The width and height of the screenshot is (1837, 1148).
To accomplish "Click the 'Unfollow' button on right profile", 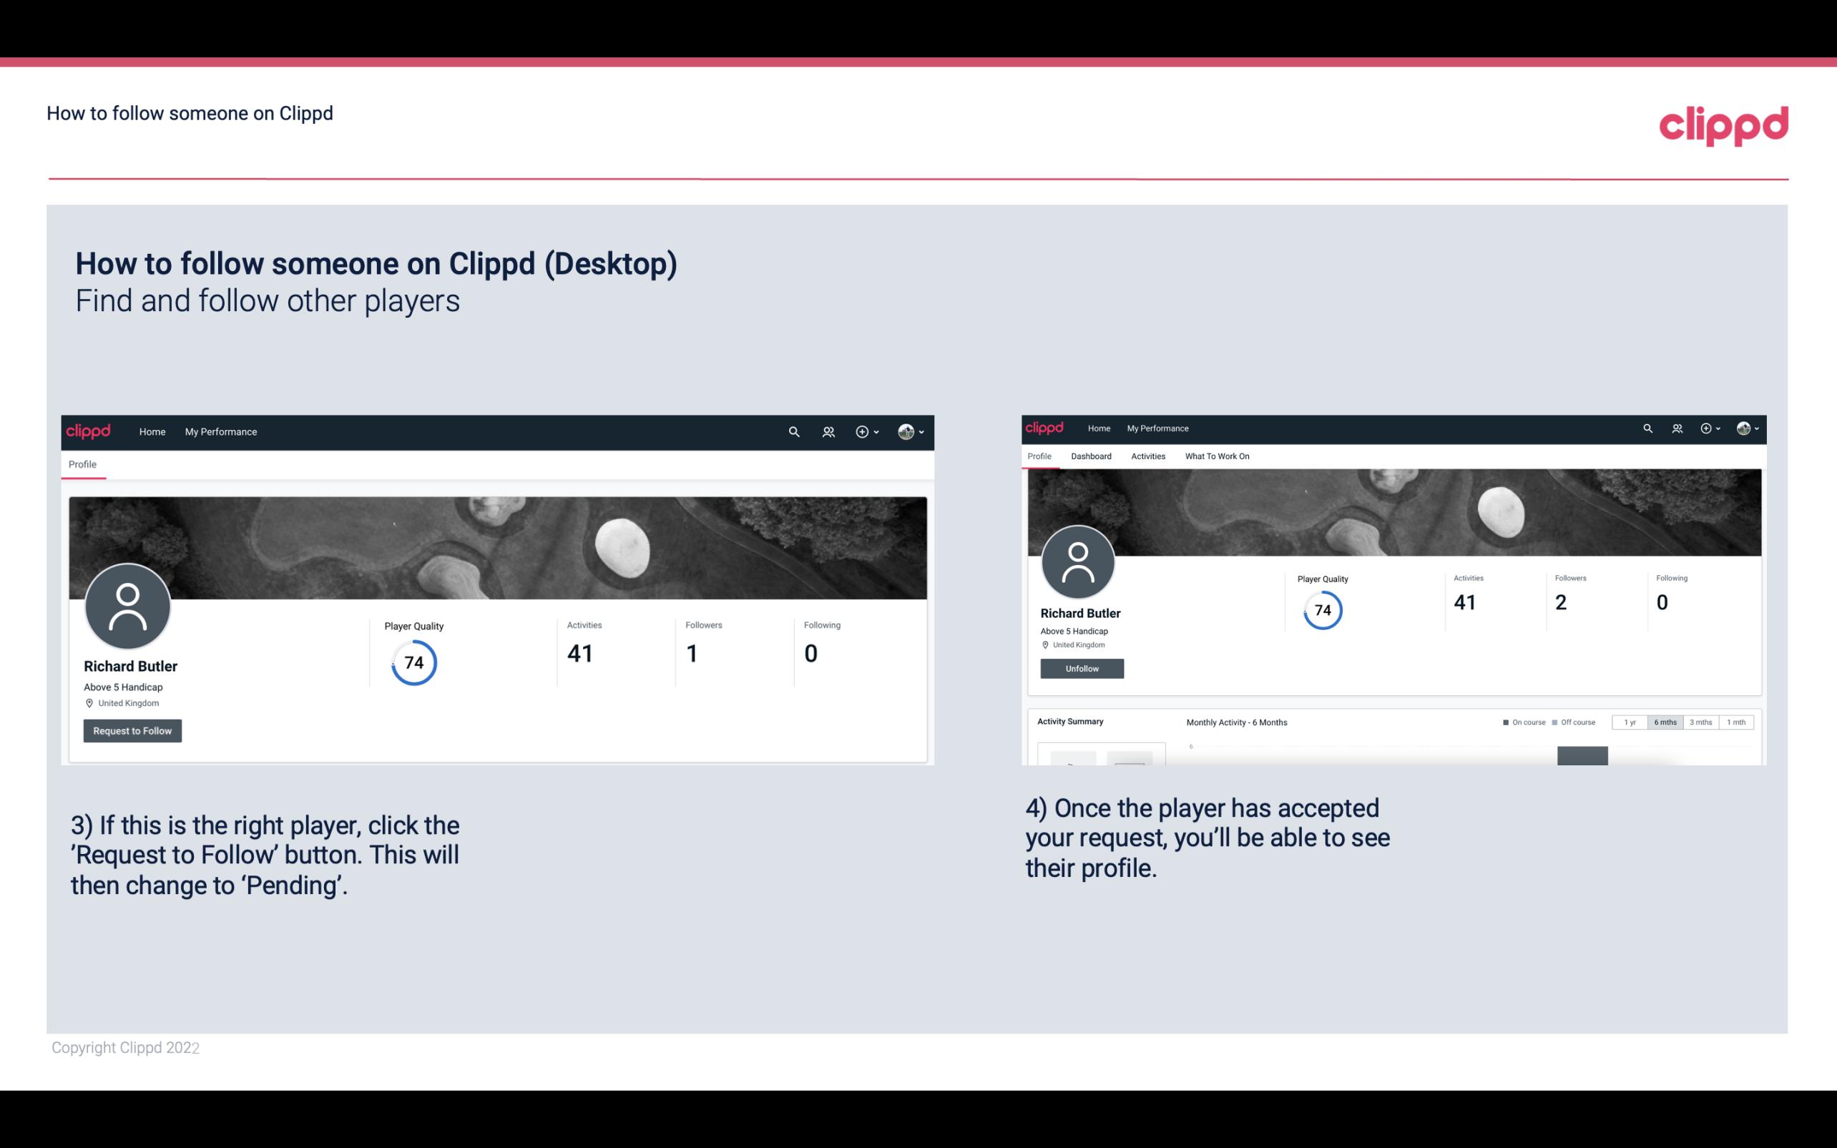I will coord(1082,669).
